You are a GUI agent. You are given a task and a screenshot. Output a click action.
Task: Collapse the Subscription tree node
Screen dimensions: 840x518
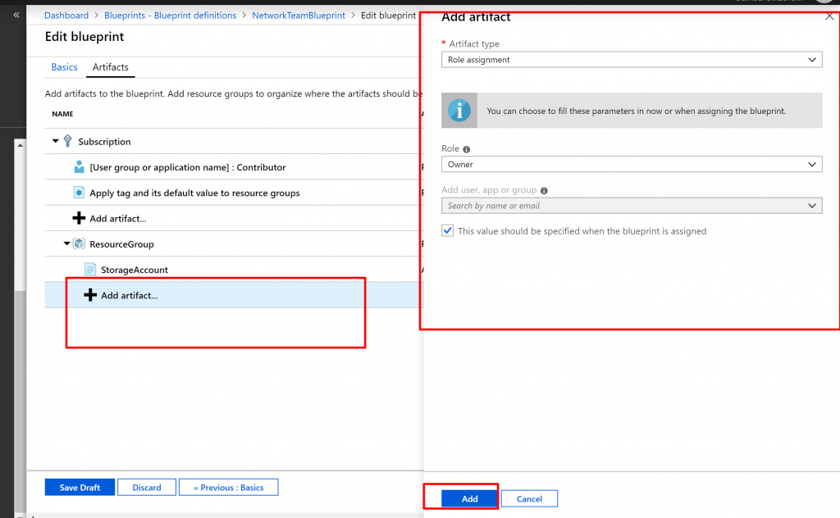click(x=56, y=142)
